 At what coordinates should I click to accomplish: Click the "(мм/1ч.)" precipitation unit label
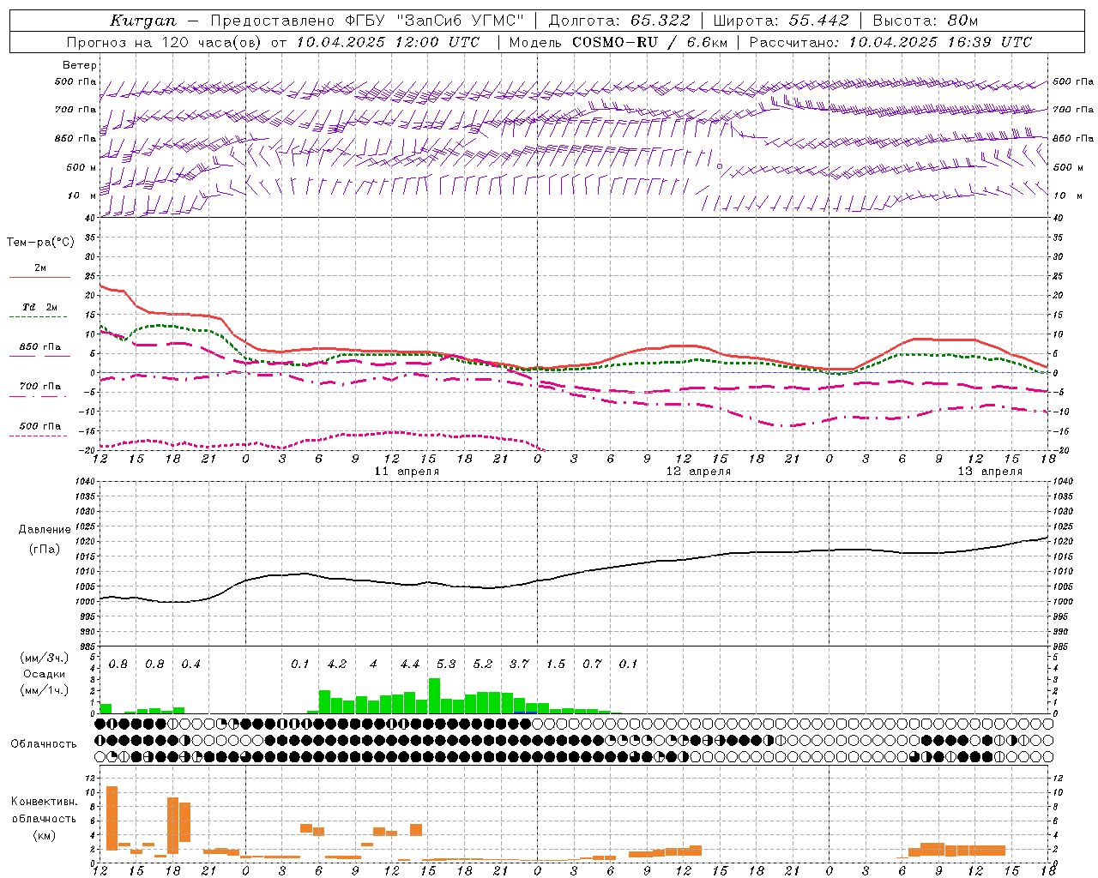(x=45, y=690)
